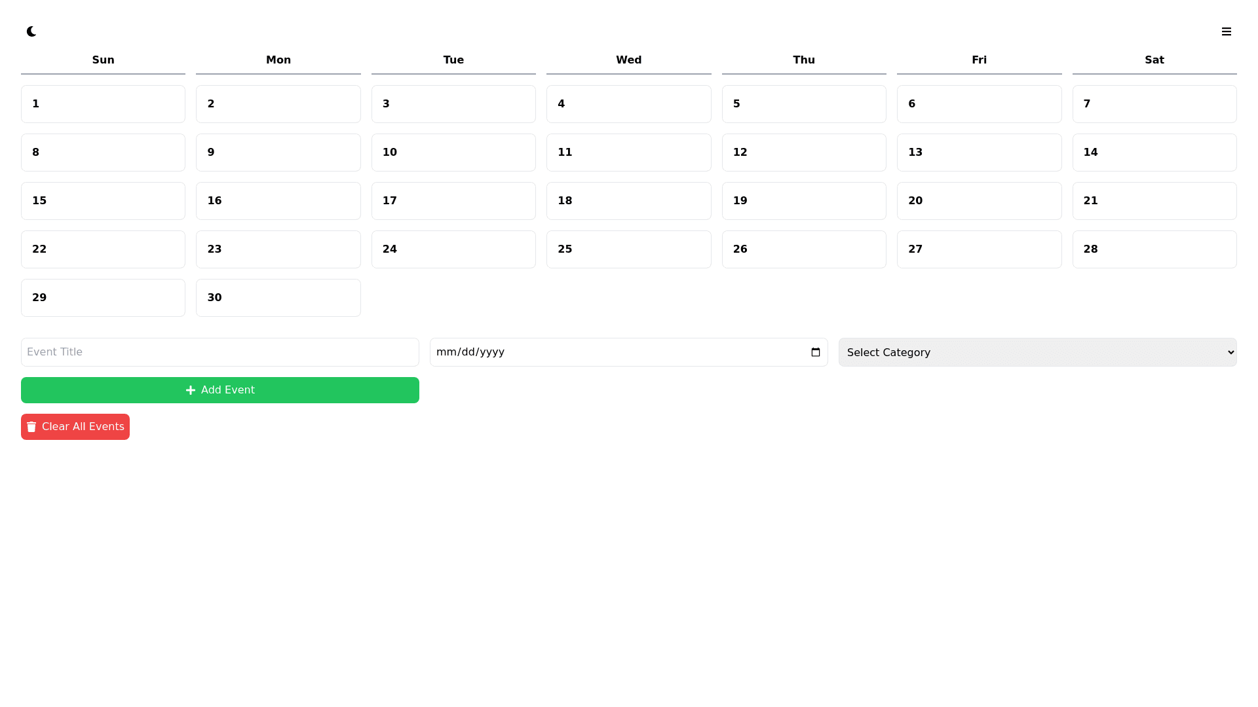This screenshot has width=1258, height=707.
Task: Select day 1 on the calendar
Action: [103, 104]
